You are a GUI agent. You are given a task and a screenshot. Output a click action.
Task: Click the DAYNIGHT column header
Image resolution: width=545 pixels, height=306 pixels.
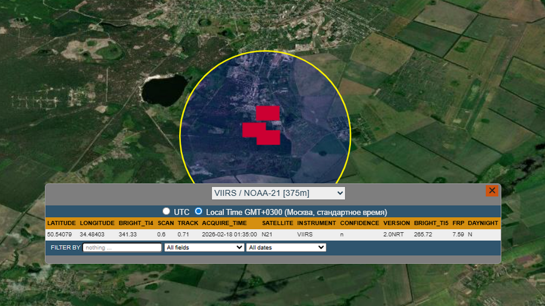tap(482, 223)
